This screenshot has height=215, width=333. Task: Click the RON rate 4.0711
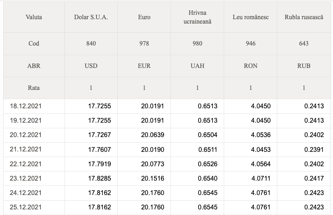click(x=261, y=179)
